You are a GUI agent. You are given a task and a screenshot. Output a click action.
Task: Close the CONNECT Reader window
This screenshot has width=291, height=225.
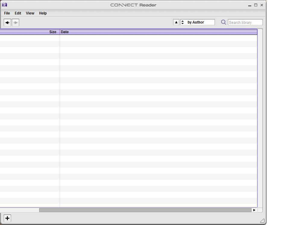pyautogui.click(x=262, y=5)
